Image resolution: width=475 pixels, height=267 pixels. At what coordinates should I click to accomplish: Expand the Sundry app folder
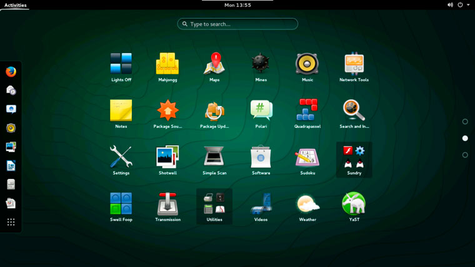(x=354, y=160)
